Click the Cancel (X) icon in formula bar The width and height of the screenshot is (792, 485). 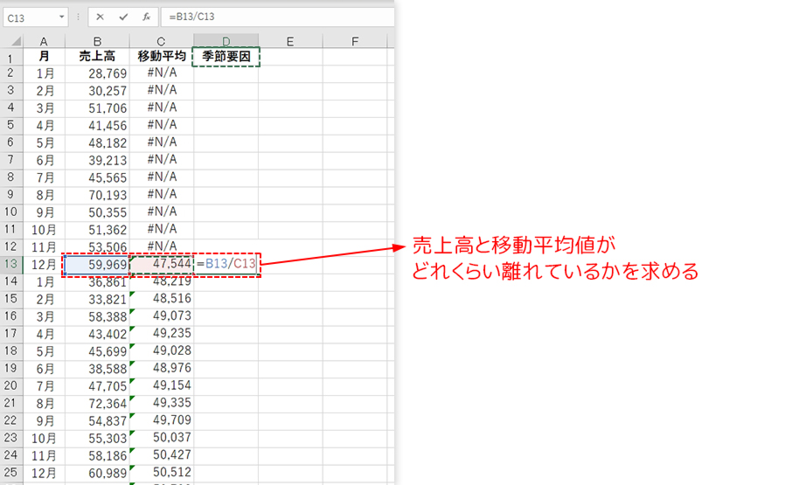pos(101,17)
